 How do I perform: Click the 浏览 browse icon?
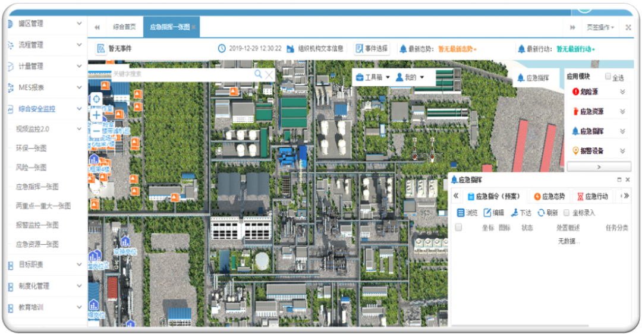[x=461, y=213]
